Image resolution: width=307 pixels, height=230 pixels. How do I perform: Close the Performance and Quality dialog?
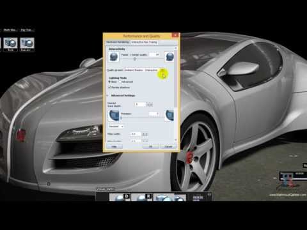(x=175, y=35)
